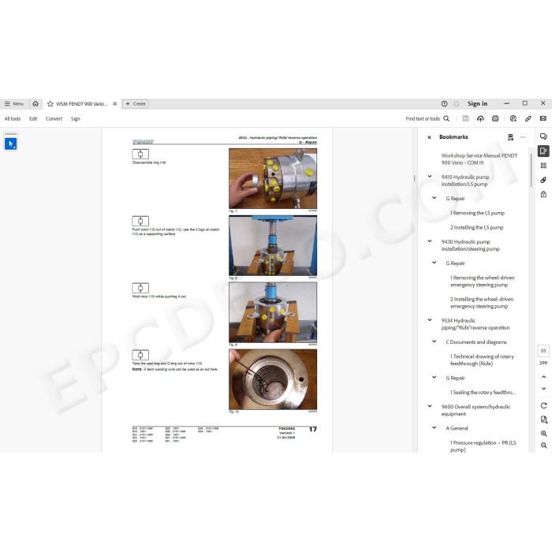Add a new bookmark icon
The image size is (552, 552).
pyautogui.click(x=510, y=137)
